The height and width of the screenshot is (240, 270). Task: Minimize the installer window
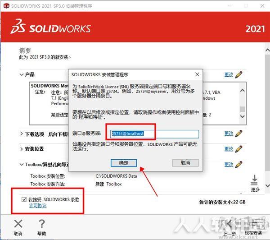[230, 6]
